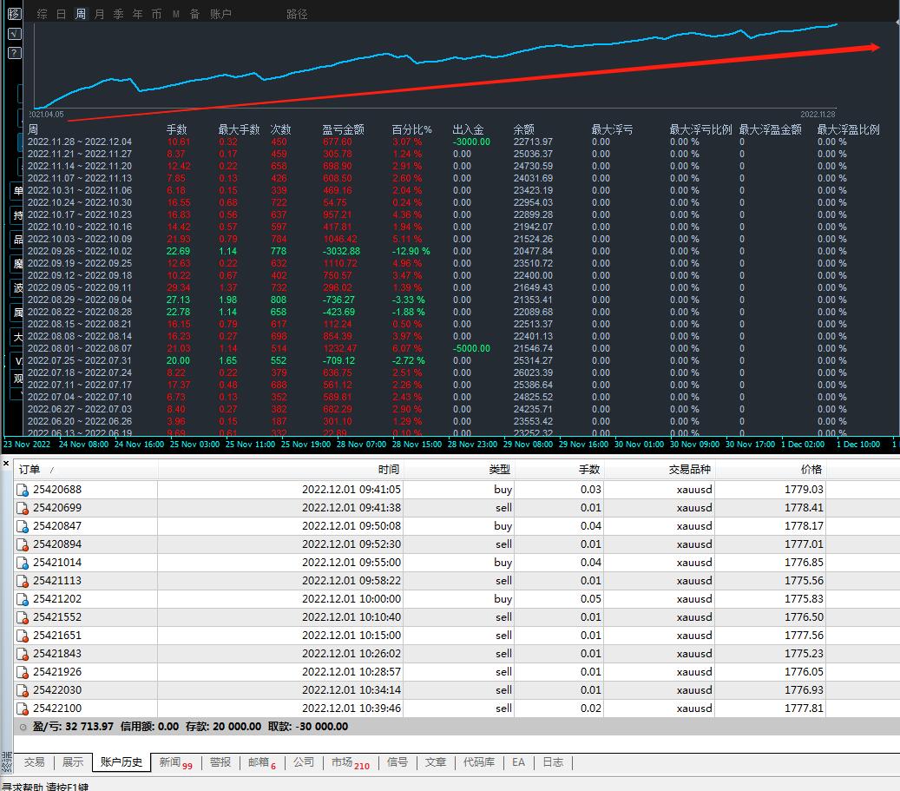This screenshot has width=900, height=791.
Task: Select the 月 monthly period view
Action: pyautogui.click(x=99, y=14)
